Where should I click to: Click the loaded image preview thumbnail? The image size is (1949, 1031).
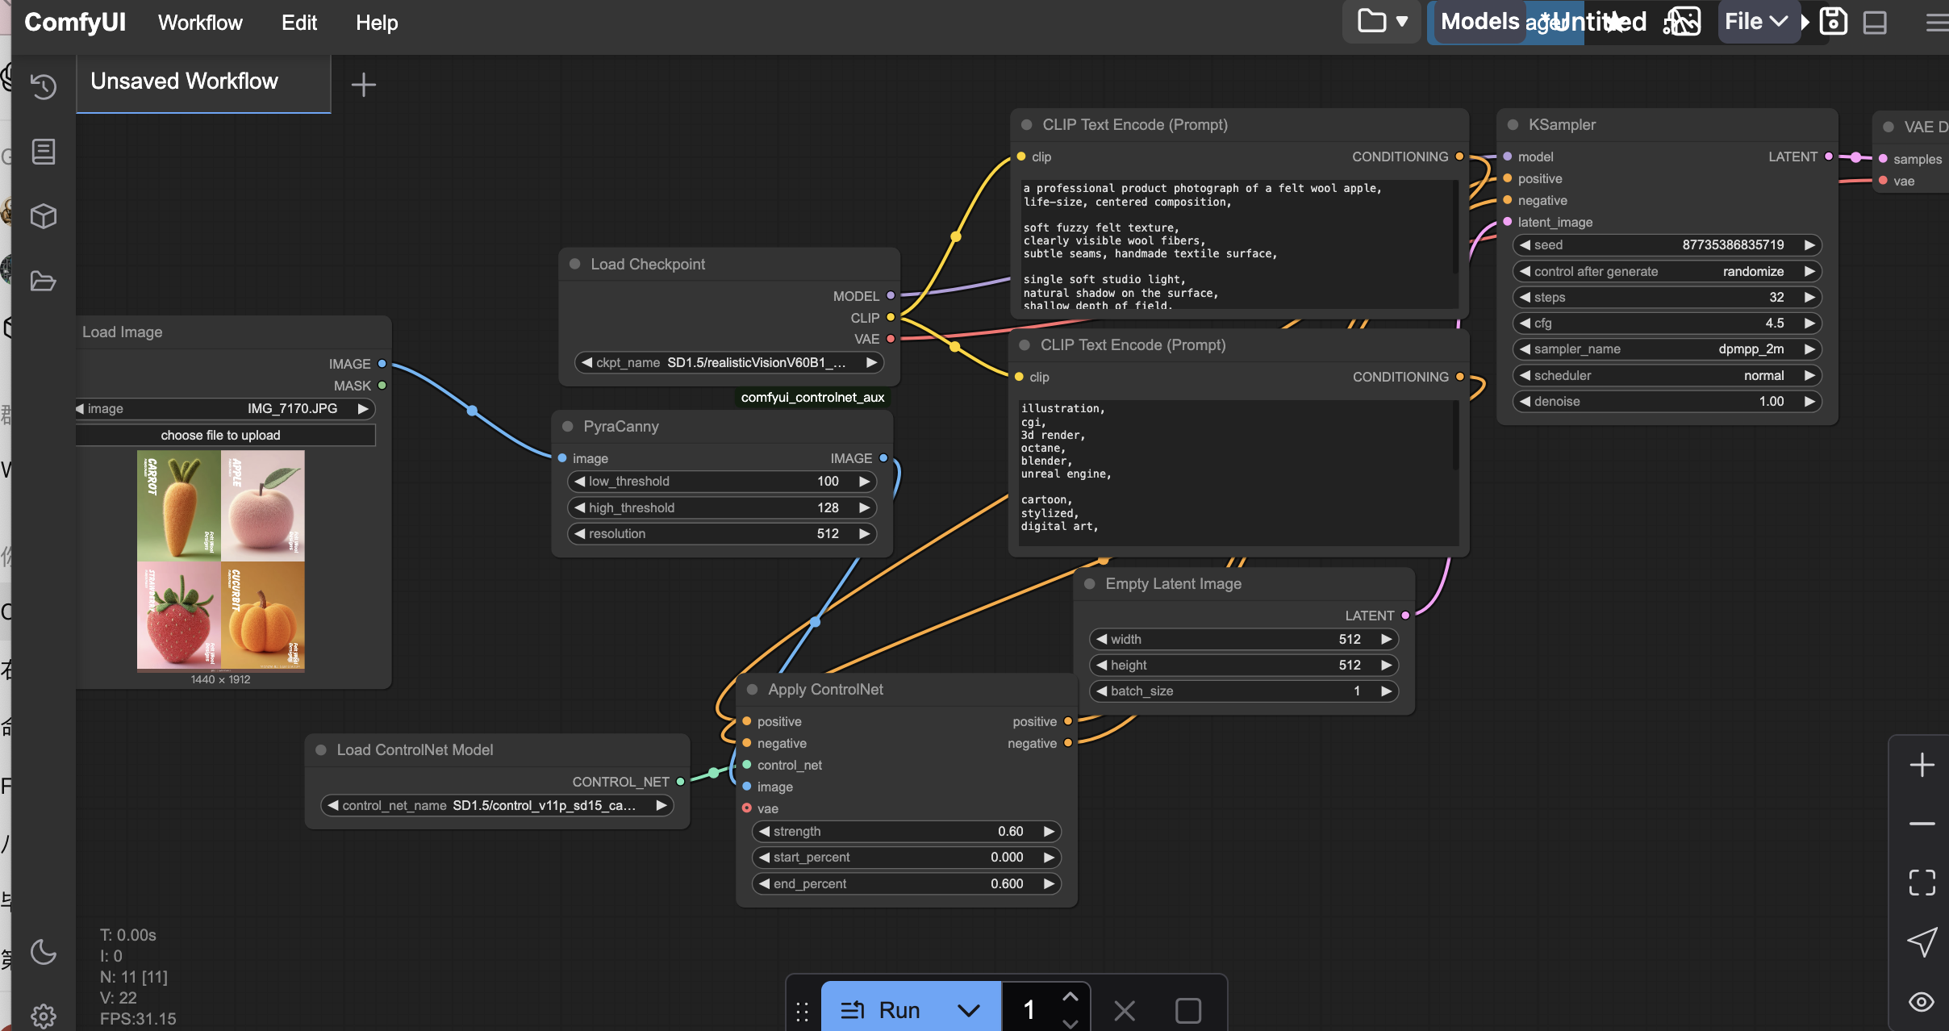pos(220,560)
